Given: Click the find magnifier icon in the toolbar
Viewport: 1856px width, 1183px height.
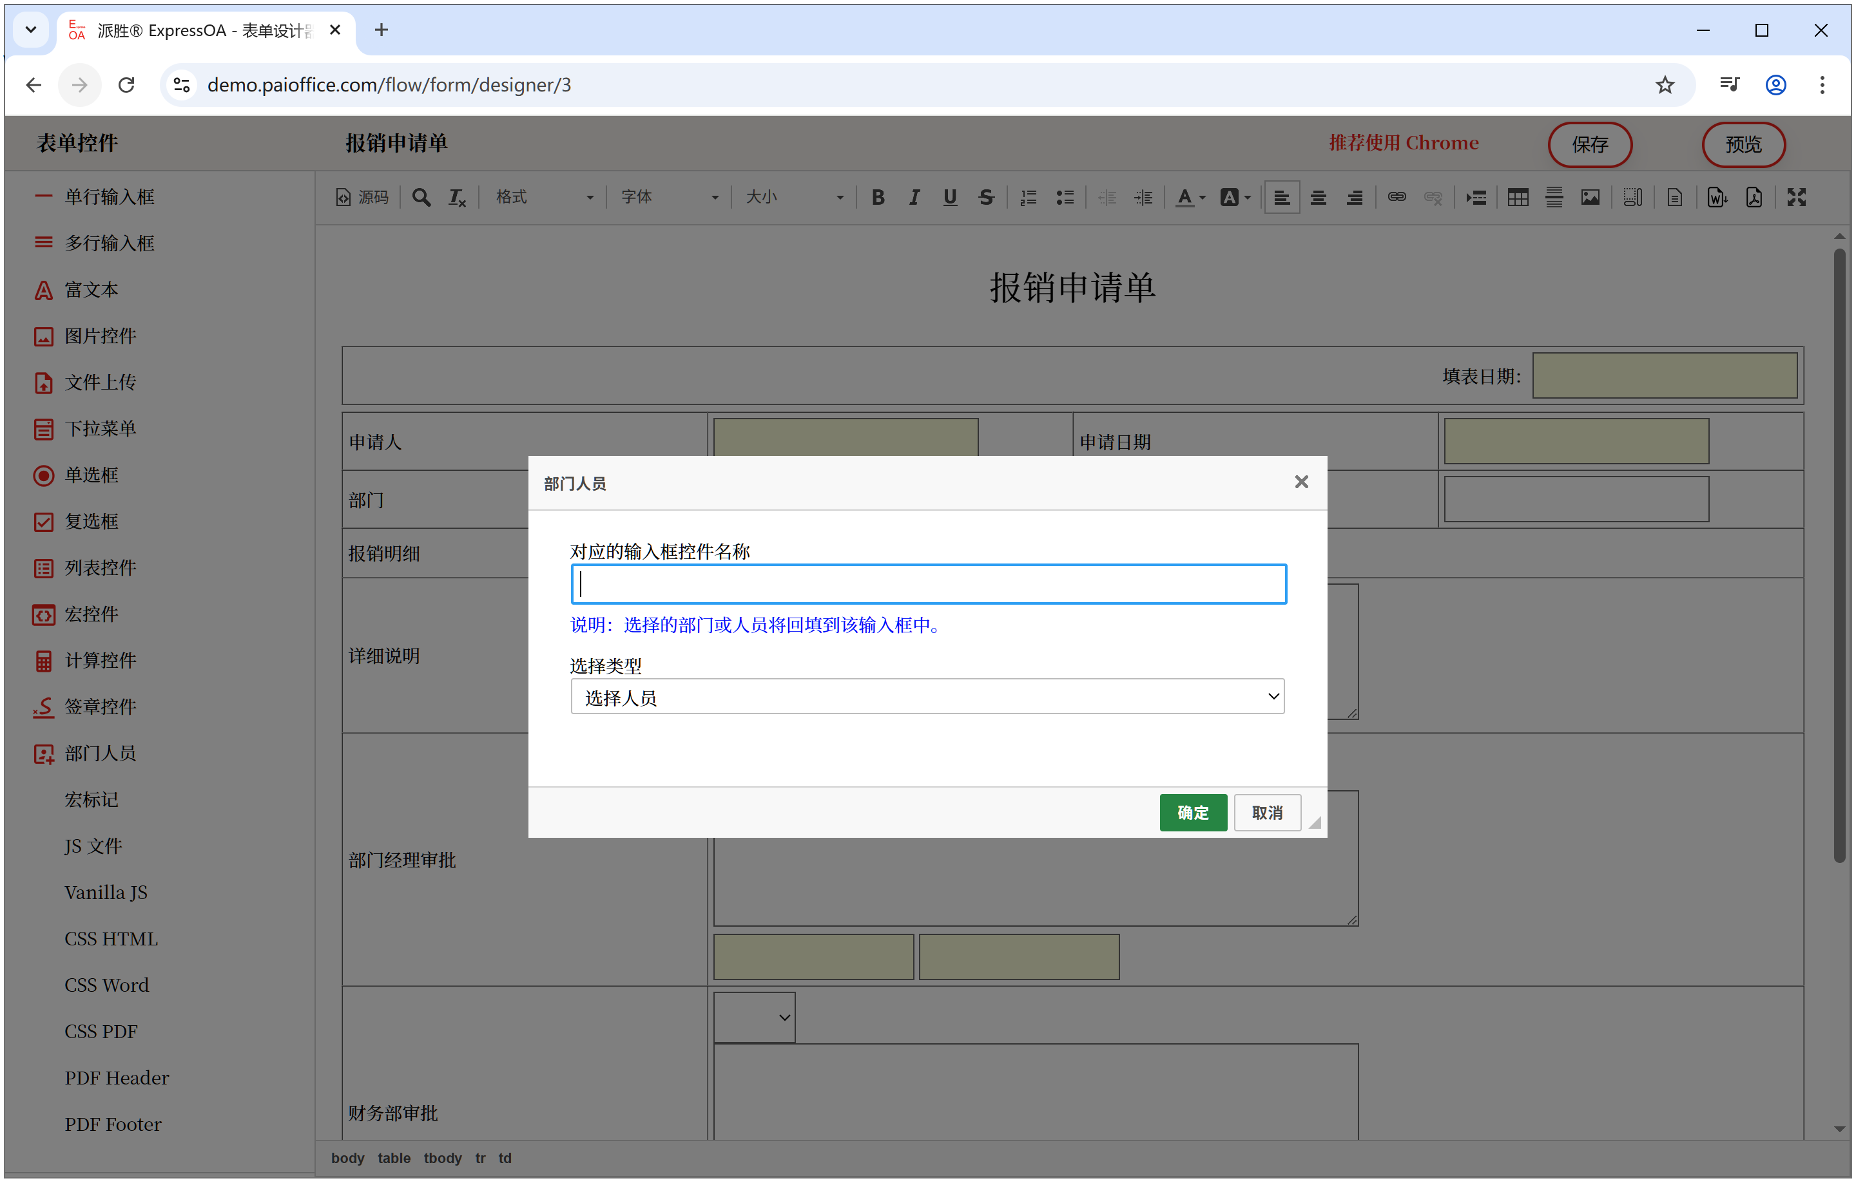Looking at the screenshot, I should tap(421, 197).
